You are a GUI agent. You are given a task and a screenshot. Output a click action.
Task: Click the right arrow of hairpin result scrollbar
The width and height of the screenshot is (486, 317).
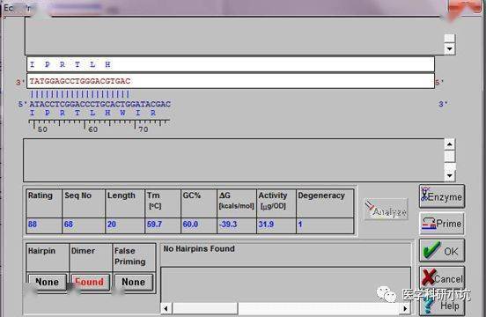coord(405,308)
